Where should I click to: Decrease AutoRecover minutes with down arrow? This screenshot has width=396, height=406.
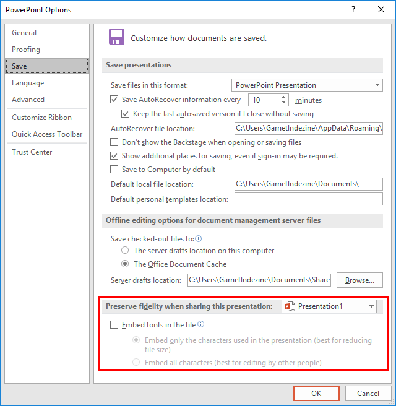click(x=283, y=103)
